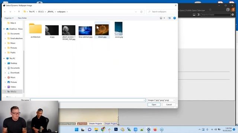
Task: Toggle bottom panel layout icon in TheBrain
Action: (x=194, y=15)
